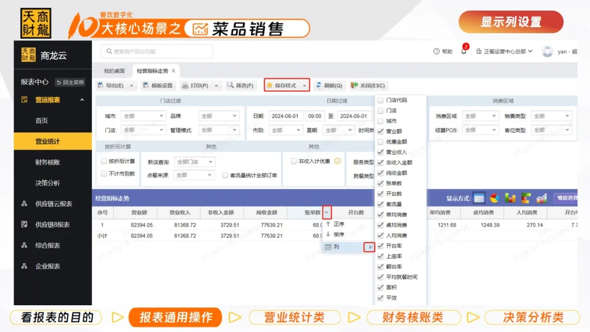Click the refresh (刷新) icon
Image resolution: width=590 pixels, height=332 pixels.
[x=318, y=85]
